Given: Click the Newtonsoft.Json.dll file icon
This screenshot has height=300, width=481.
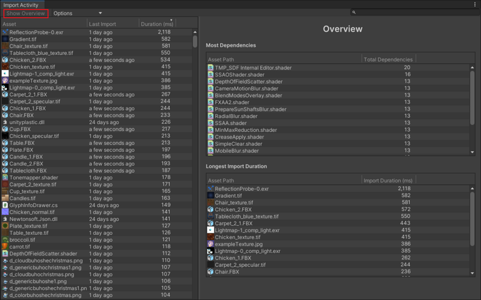Looking at the screenshot, I should coord(5,219).
